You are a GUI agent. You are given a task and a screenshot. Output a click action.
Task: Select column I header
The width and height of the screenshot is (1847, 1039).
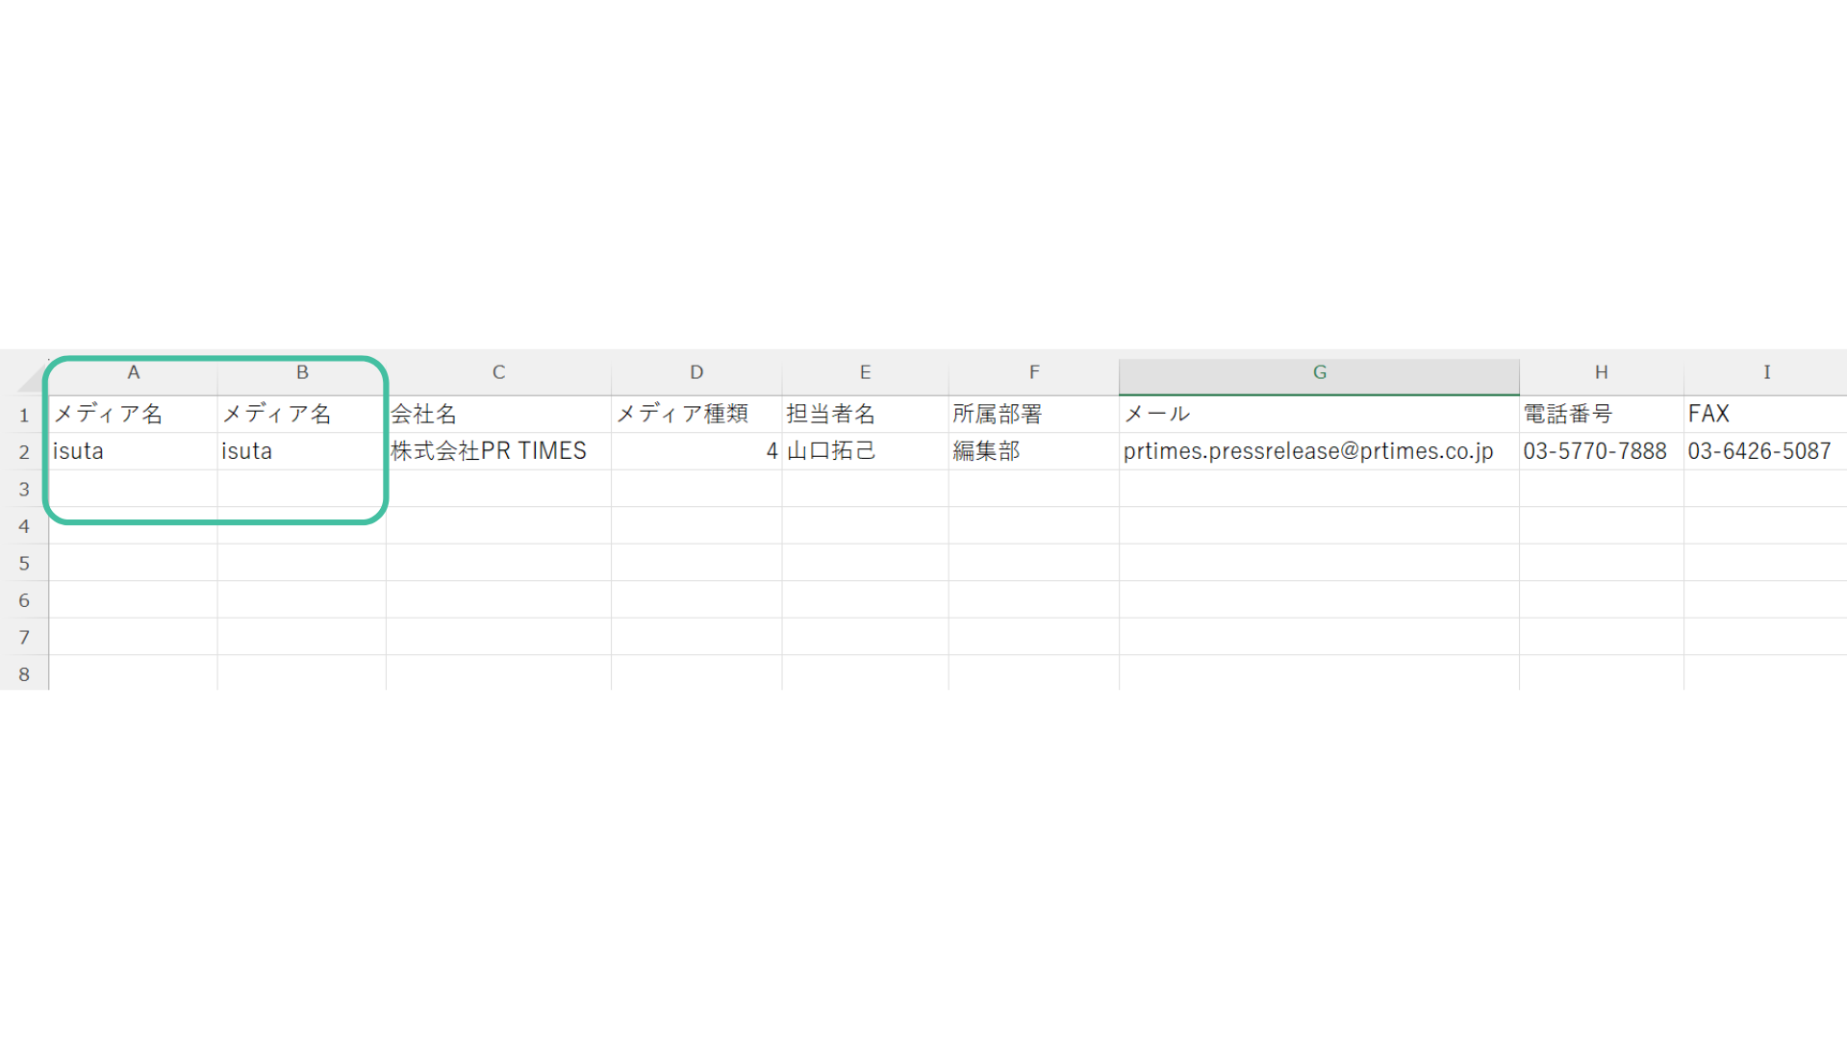(x=1766, y=373)
